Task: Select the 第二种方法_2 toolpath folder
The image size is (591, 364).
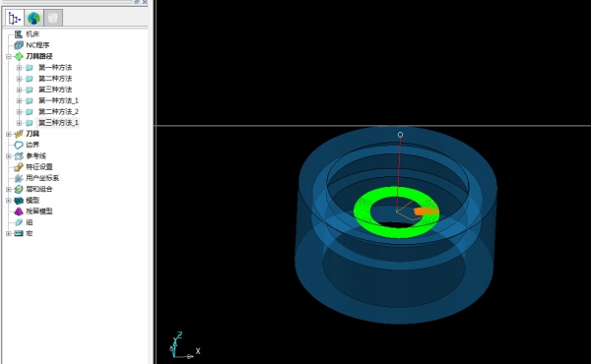Action: [58, 112]
